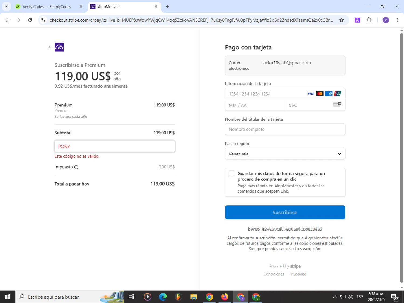Click the taskbar clock showing 5:58 a. m.
This screenshot has width=404, height=303.
tap(376, 297)
